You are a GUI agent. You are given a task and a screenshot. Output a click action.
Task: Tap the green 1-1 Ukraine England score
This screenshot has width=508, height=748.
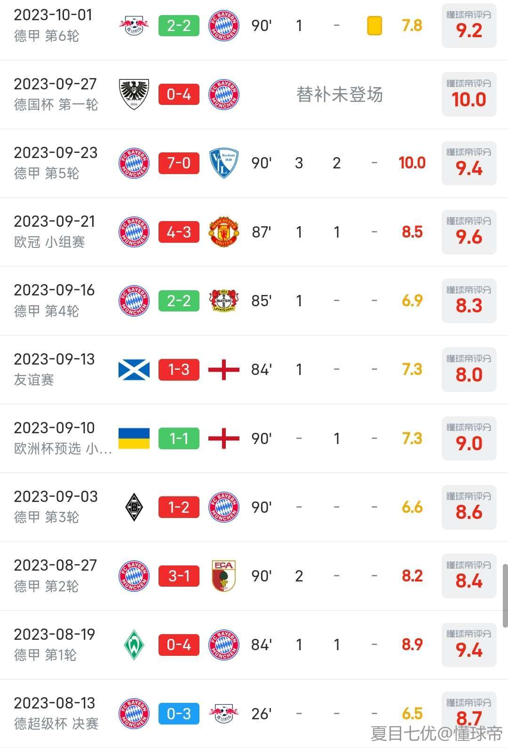(x=179, y=438)
